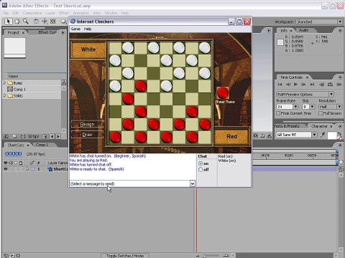
Task: Click the Lock column header in timeline
Action: pyautogui.click(x=21, y=163)
